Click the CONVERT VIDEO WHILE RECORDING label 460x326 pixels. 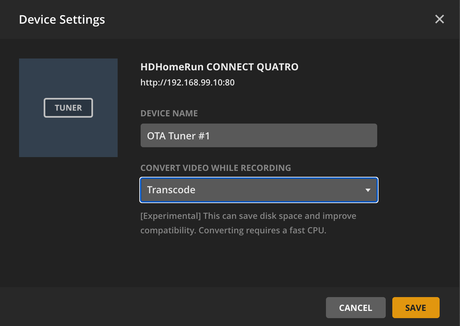(216, 168)
